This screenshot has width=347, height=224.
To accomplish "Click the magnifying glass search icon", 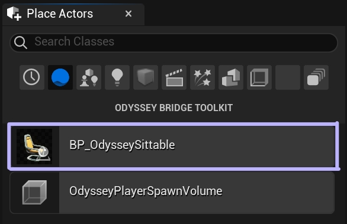I will point(21,43).
